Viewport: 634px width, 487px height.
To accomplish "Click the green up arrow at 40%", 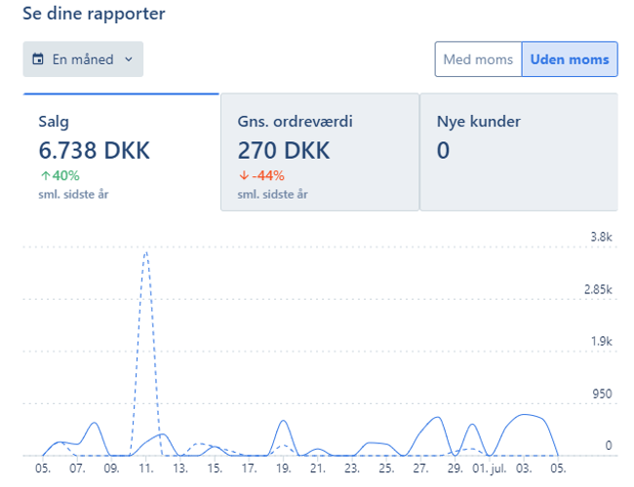I will [44, 176].
